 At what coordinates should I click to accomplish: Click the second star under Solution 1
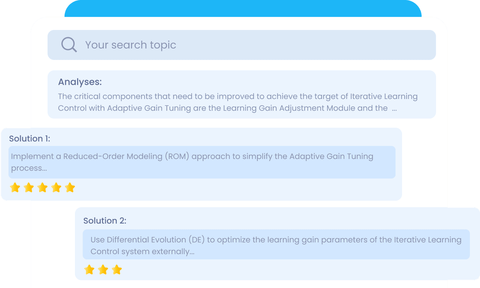[x=29, y=187]
